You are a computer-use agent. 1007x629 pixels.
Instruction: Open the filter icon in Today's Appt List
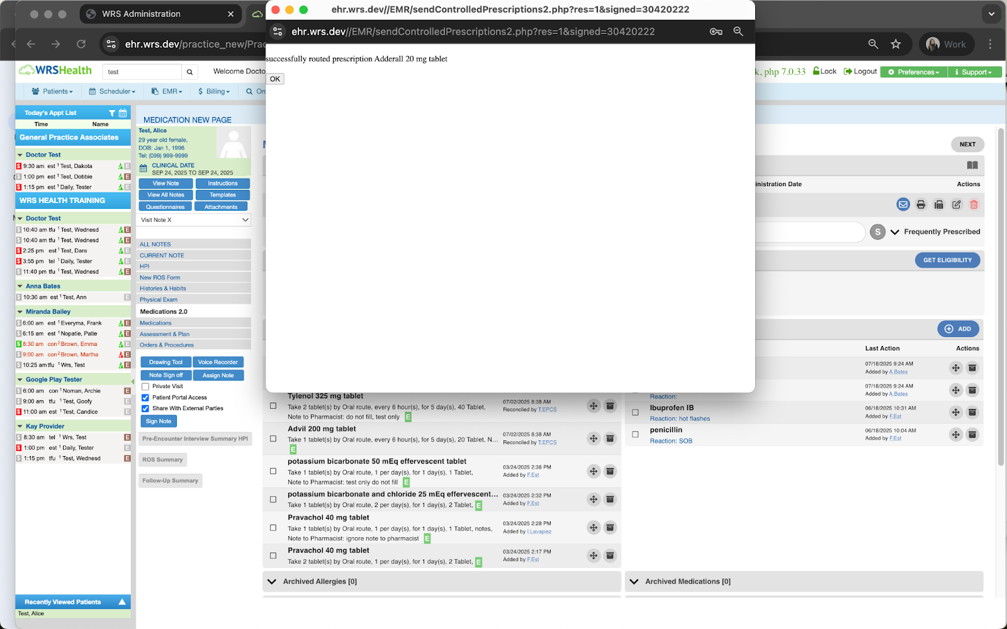(112, 113)
